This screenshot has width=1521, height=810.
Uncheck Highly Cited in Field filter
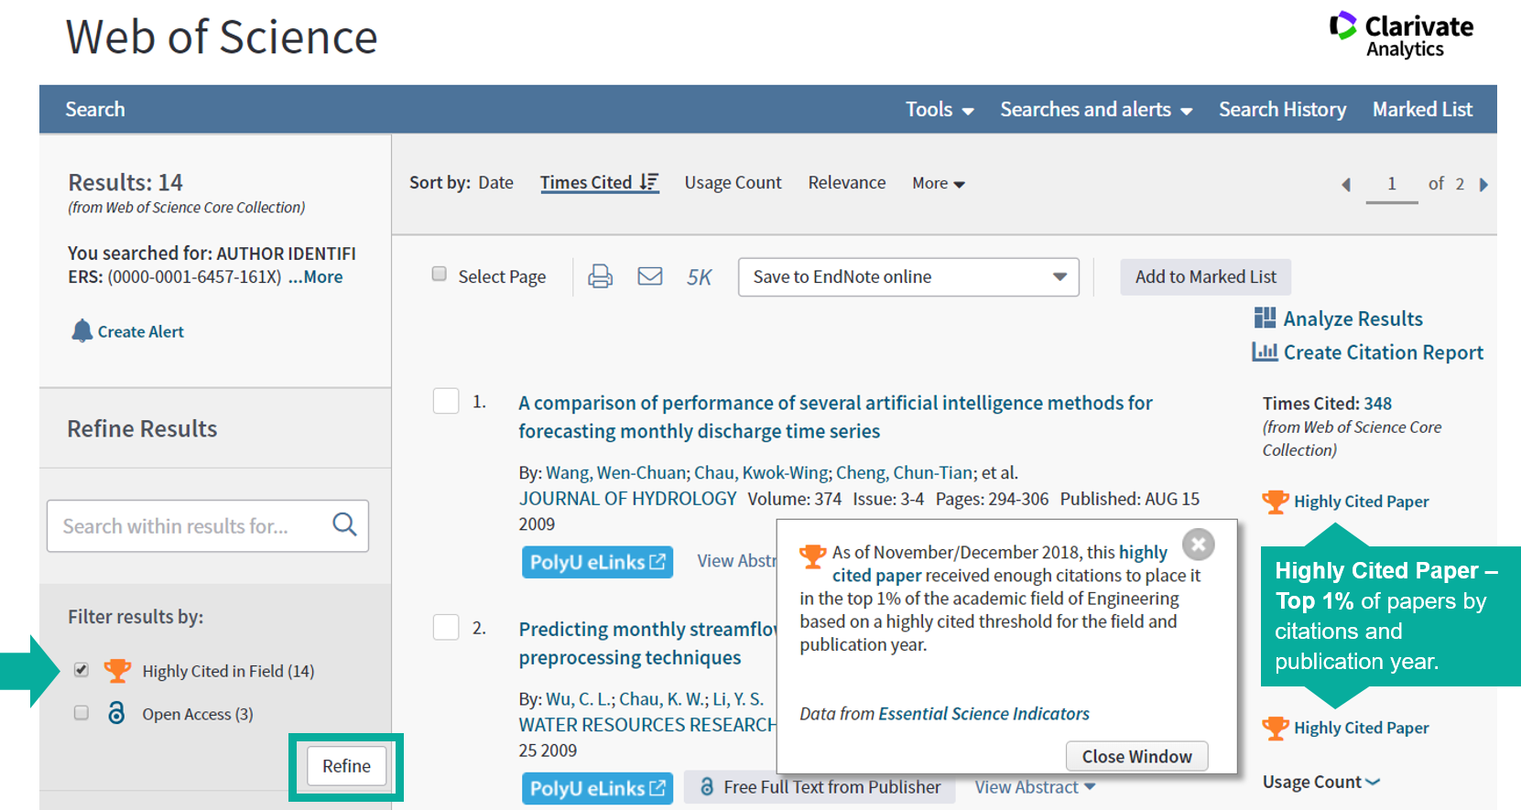pyautogui.click(x=81, y=670)
